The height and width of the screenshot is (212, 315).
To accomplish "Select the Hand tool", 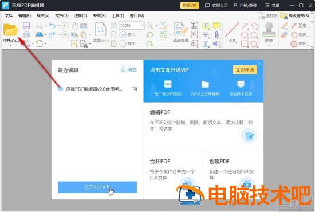I will [75, 26].
